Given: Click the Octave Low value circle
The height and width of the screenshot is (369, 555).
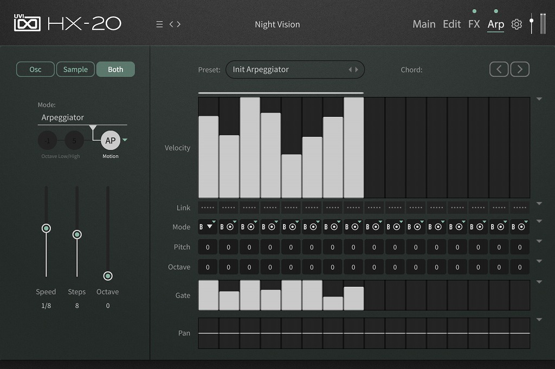Looking at the screenshot, I should (x=48, y=141).
